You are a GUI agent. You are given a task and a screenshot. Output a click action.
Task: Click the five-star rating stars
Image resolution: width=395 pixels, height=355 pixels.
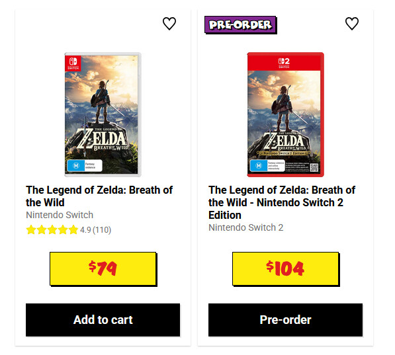(x=52, y=229)
